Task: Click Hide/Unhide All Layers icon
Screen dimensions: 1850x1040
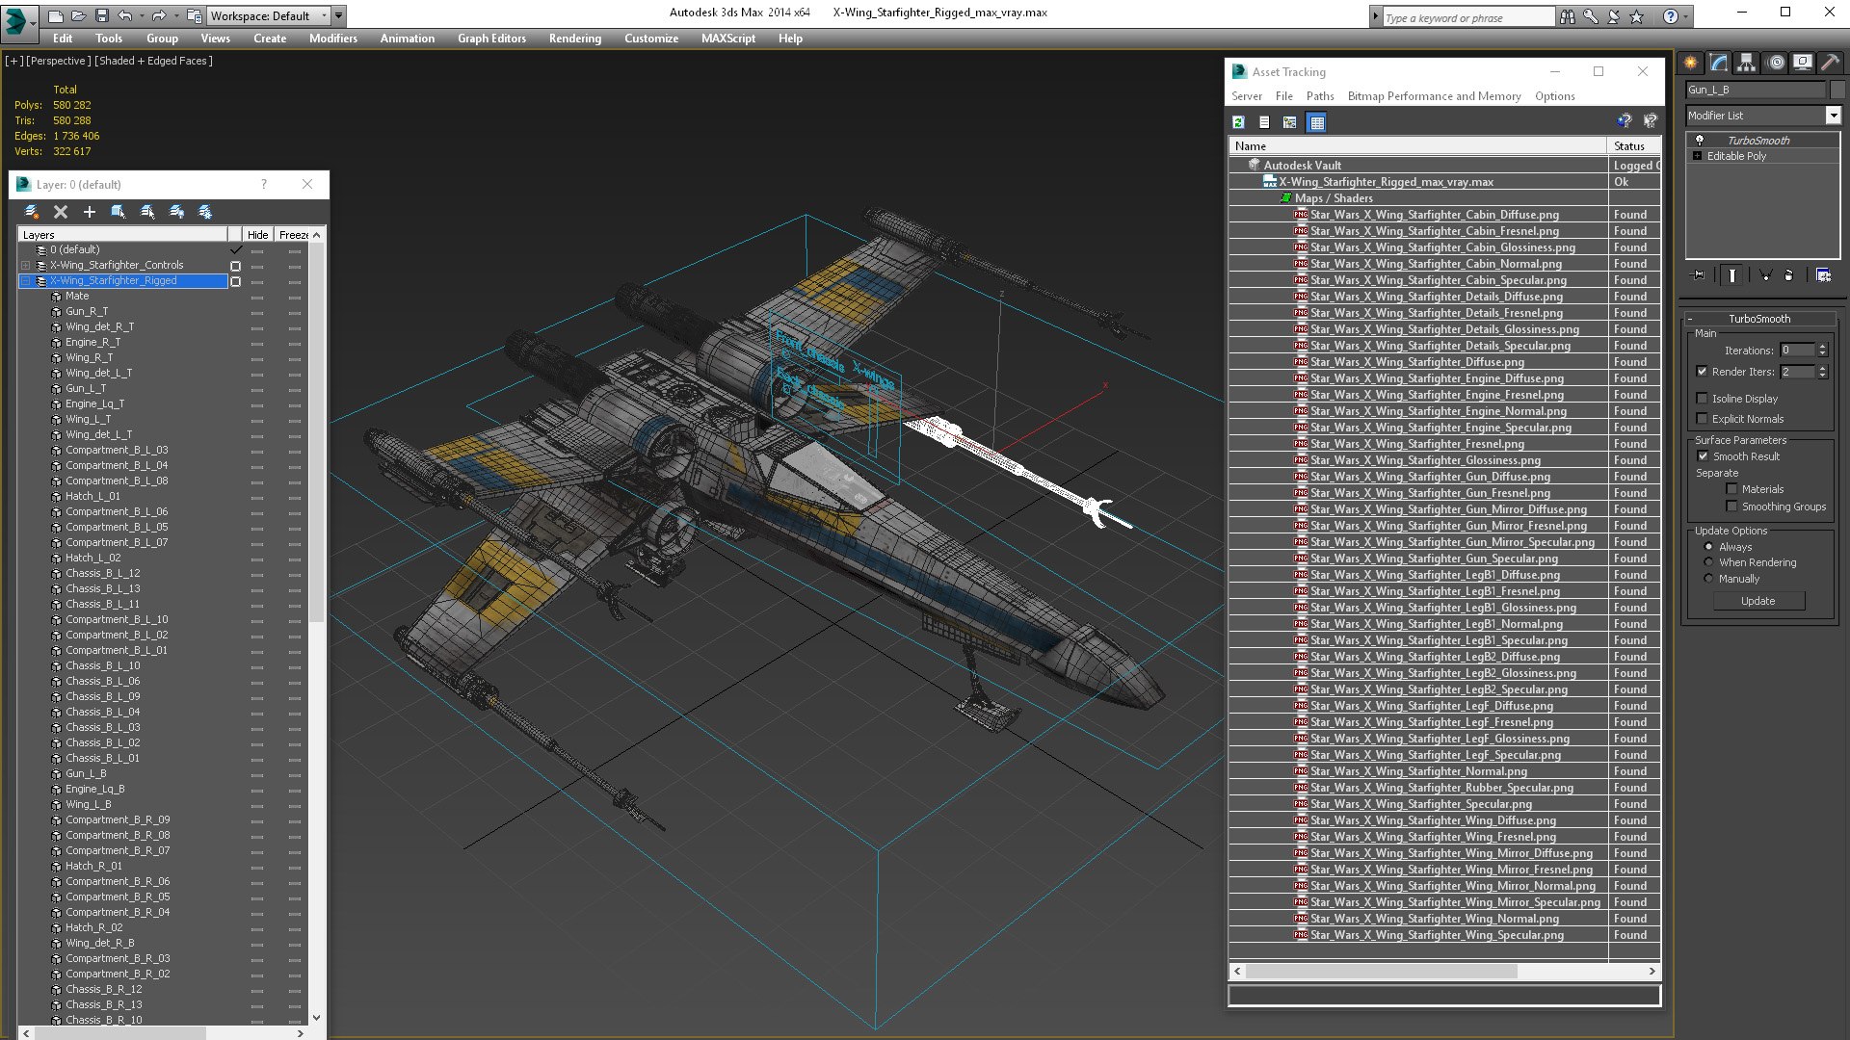Action: click(x=176, y=212)
